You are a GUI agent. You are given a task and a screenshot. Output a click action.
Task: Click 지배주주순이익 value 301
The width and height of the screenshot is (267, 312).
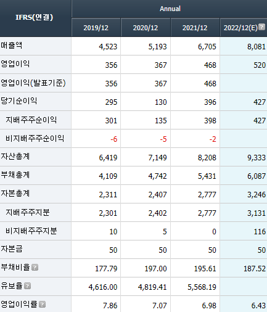[111, 121]
